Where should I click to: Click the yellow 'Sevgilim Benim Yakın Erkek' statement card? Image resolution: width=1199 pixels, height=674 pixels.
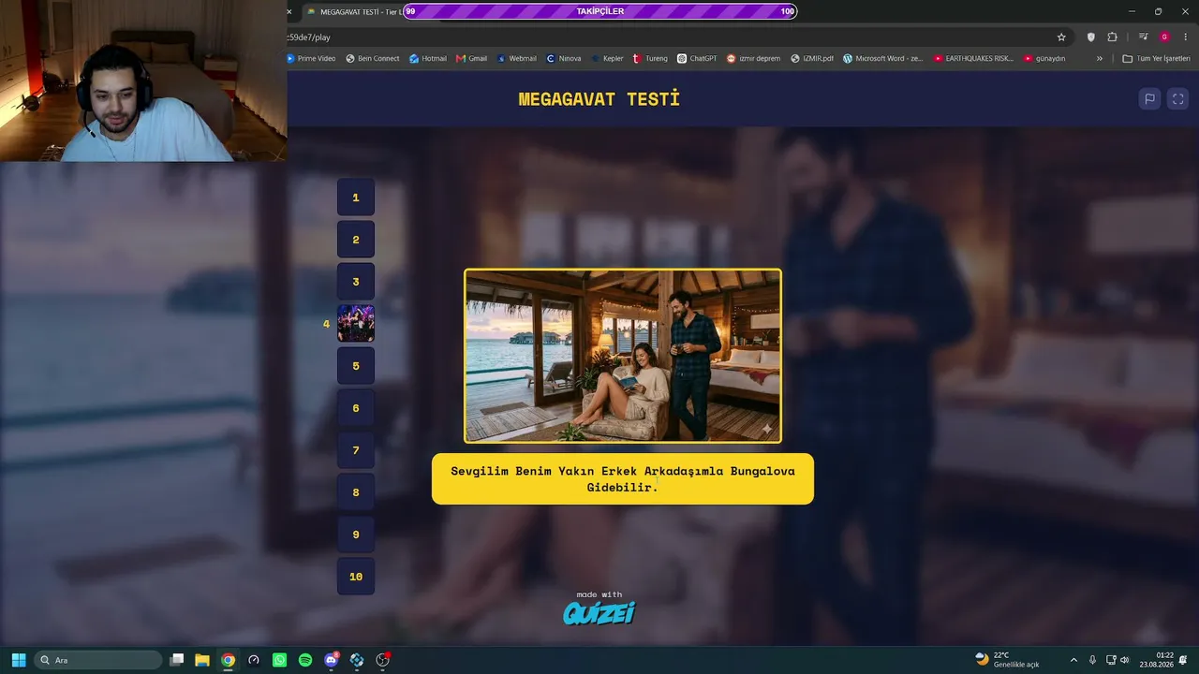click(623, 479)
